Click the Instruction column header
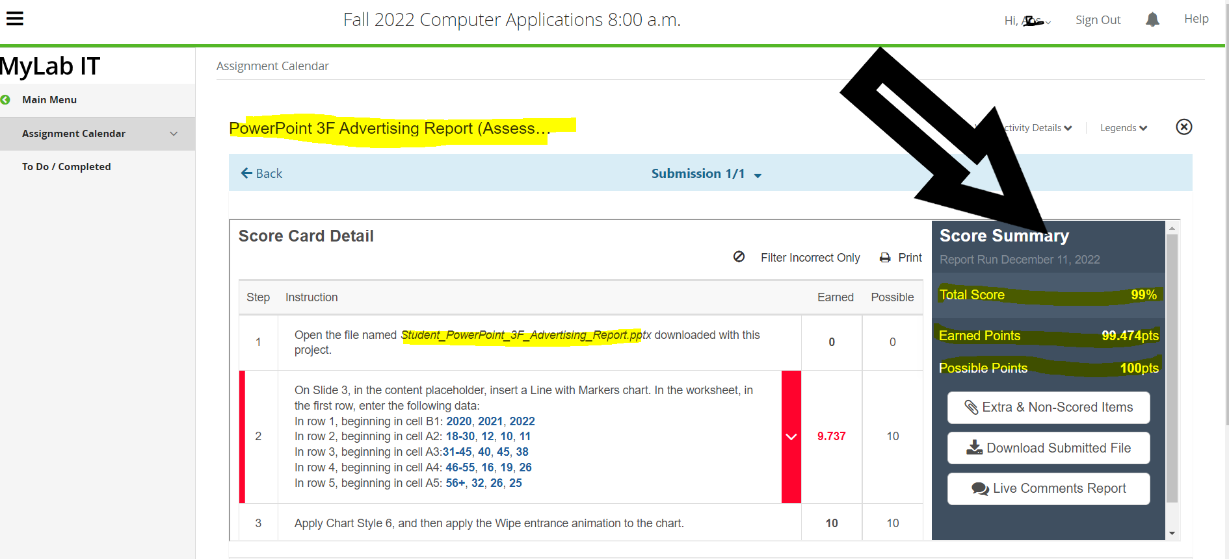The height and width of the screenshot is (559, 1229). [311, 297]
